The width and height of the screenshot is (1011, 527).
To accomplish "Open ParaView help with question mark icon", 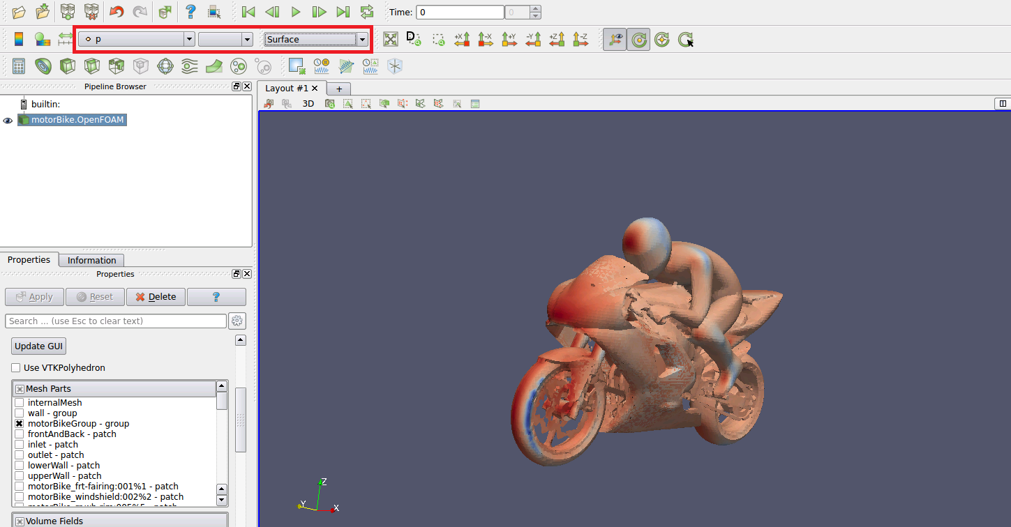I will (x=190, y=12).
